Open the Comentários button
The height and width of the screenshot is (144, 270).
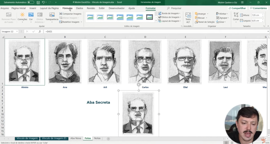[x=258, y=8]
